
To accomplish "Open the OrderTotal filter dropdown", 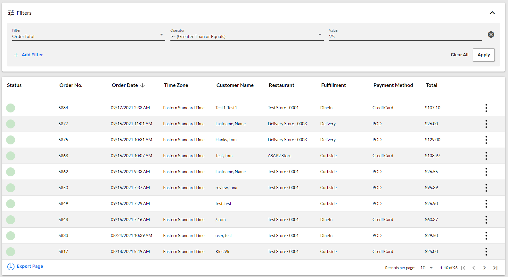I will (x=88, y=35).
